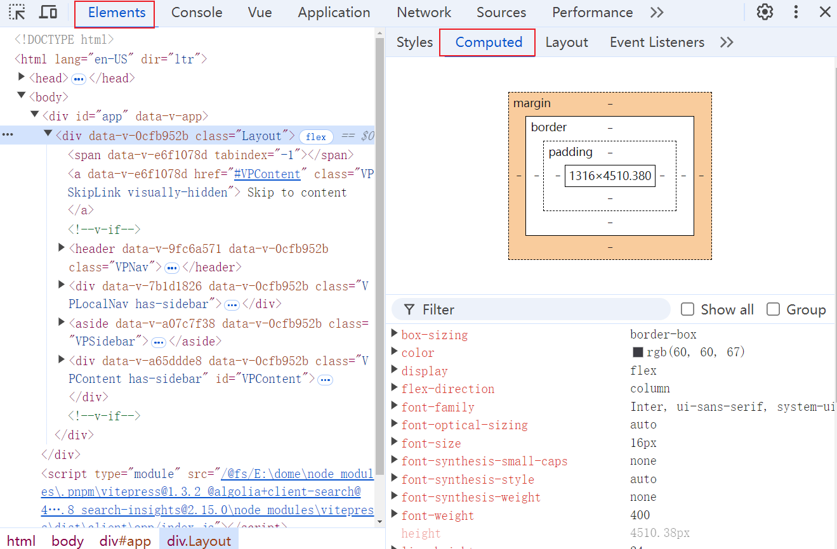Click the flex badge on Layout div
This screenshot has width=837, height=549.
point(316,136)
